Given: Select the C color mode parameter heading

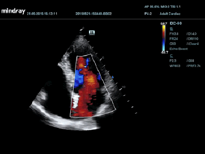Looking at the screenshot, I should (171, 56).
